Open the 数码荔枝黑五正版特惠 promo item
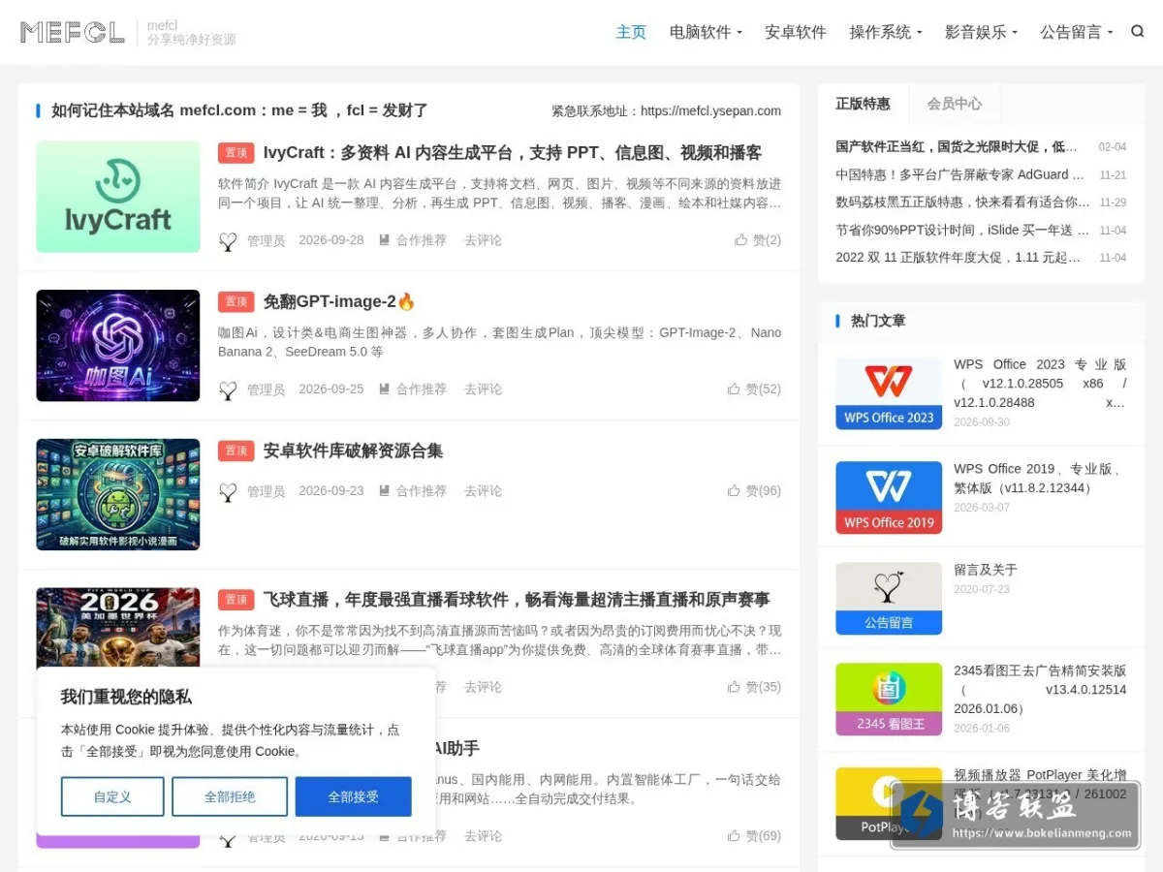This screenshot has width=1163, height=872. [963, 202]
